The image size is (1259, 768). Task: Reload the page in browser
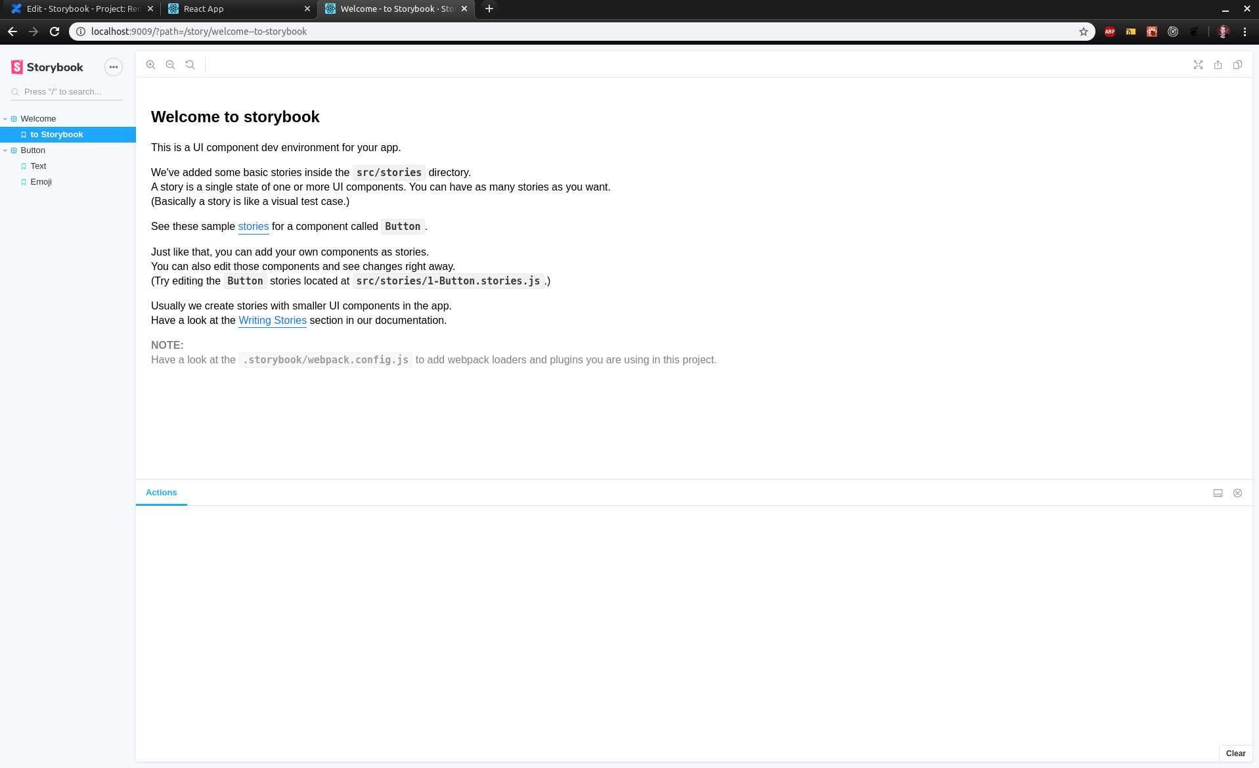tap(55, 32)
